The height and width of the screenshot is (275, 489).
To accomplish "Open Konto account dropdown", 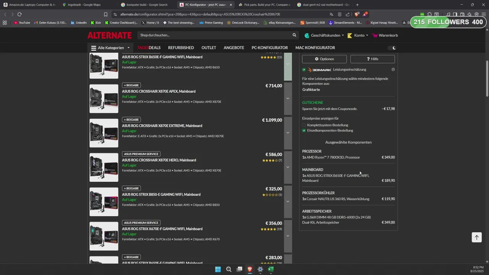I will pos(358,35).
